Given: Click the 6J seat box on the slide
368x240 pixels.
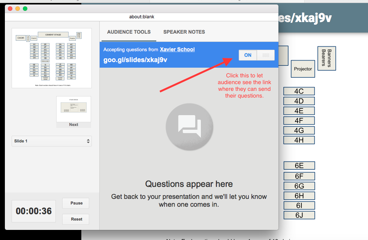Looking at the screenshot, I should tap(299, 215).
